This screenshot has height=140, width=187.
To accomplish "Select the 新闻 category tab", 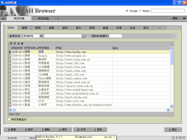I will pos(38,28).
